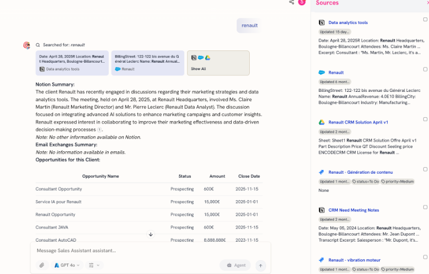
Task: Click 'Updated 6 mont...' tag under Renault
Action: pos(335,82)
